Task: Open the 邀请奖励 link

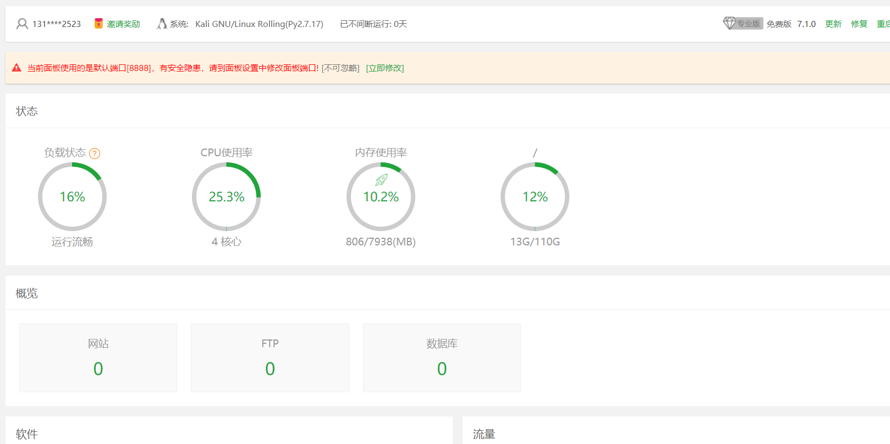Action: click(x=123, y=24)
